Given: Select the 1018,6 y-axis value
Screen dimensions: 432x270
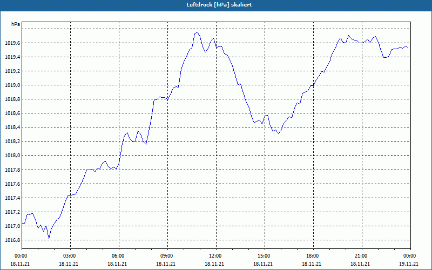Looking at the screenshot, I should 12,113.
